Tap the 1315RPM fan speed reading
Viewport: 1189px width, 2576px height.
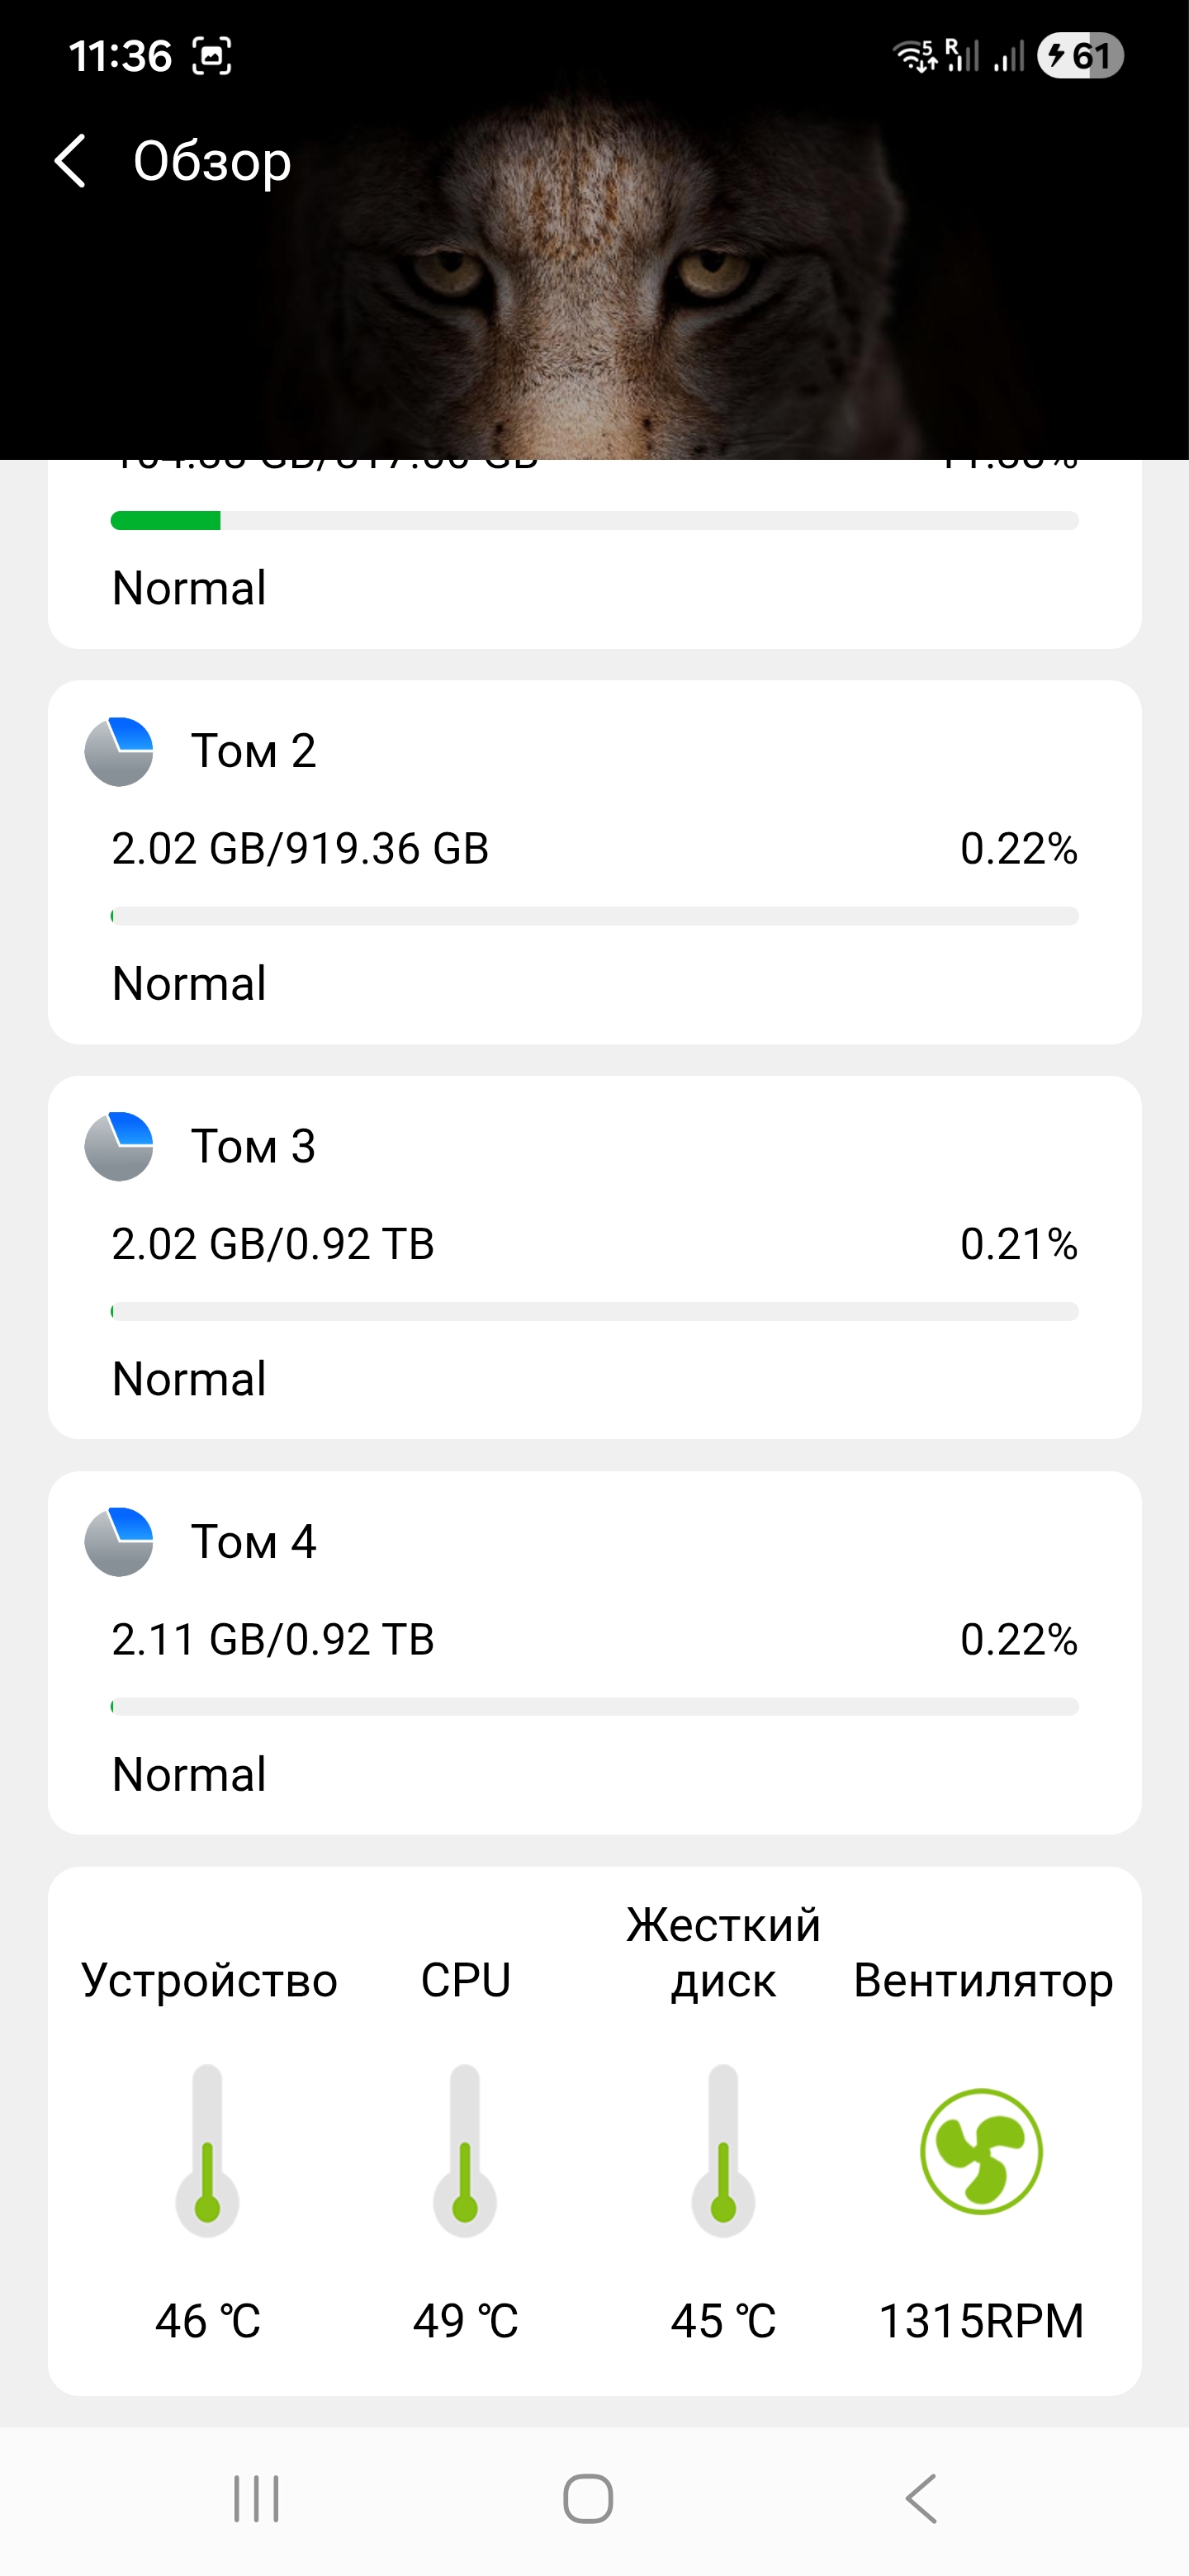[981, 2321]
